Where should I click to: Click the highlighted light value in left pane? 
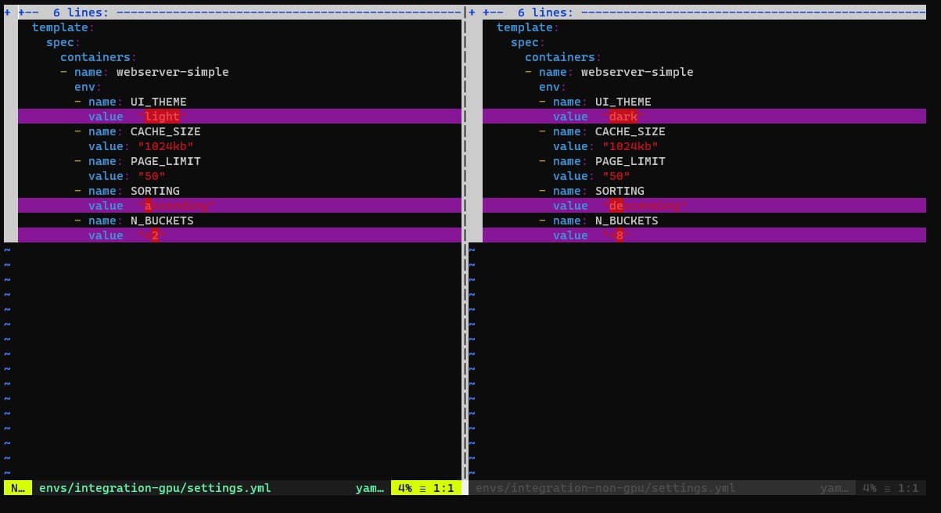pos(162,117)
